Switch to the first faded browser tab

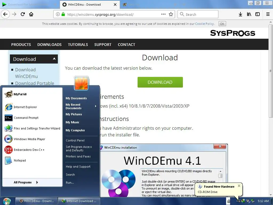click(x=30, y=5)
